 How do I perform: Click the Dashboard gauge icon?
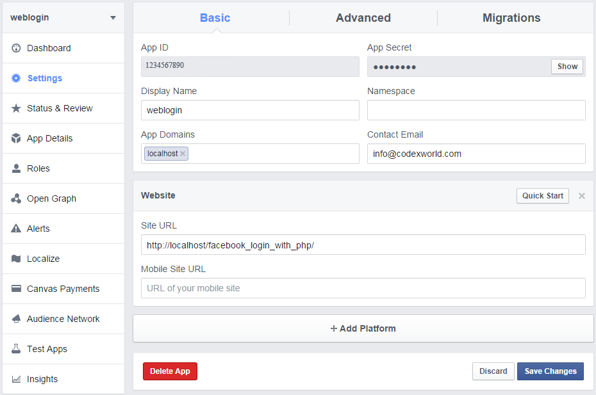point(16,48)
